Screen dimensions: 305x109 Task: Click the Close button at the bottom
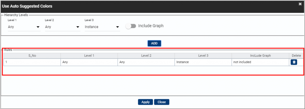click(x=162, y=102)
